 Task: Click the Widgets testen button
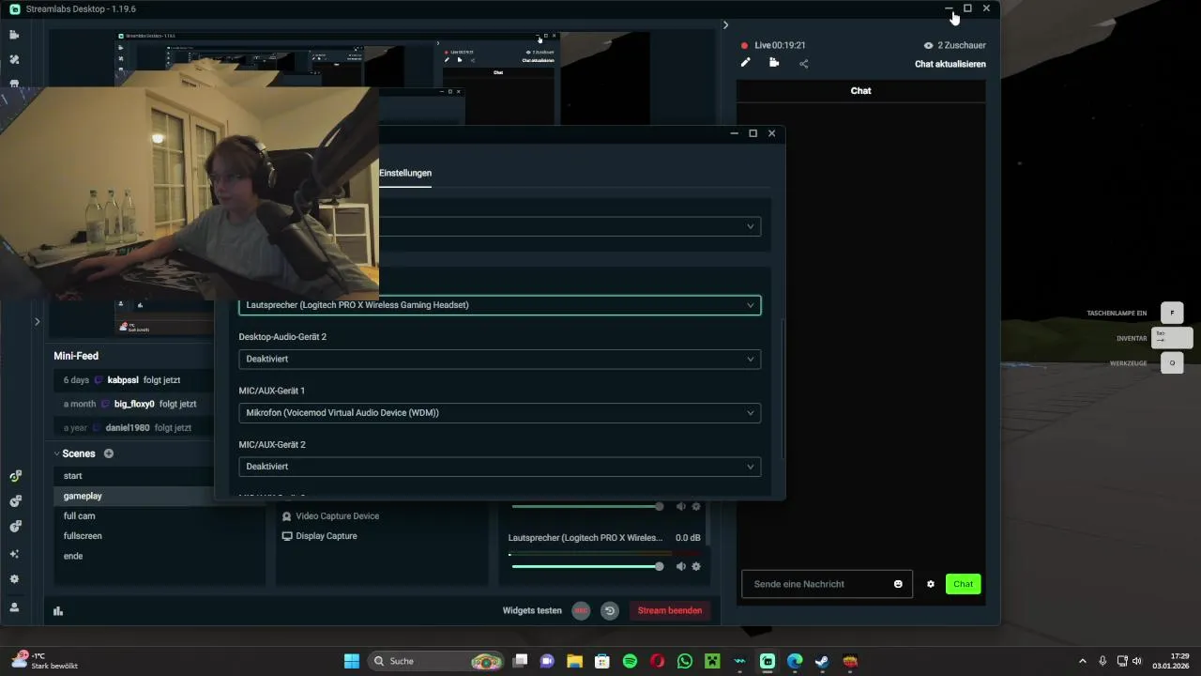tap(532, 610)
